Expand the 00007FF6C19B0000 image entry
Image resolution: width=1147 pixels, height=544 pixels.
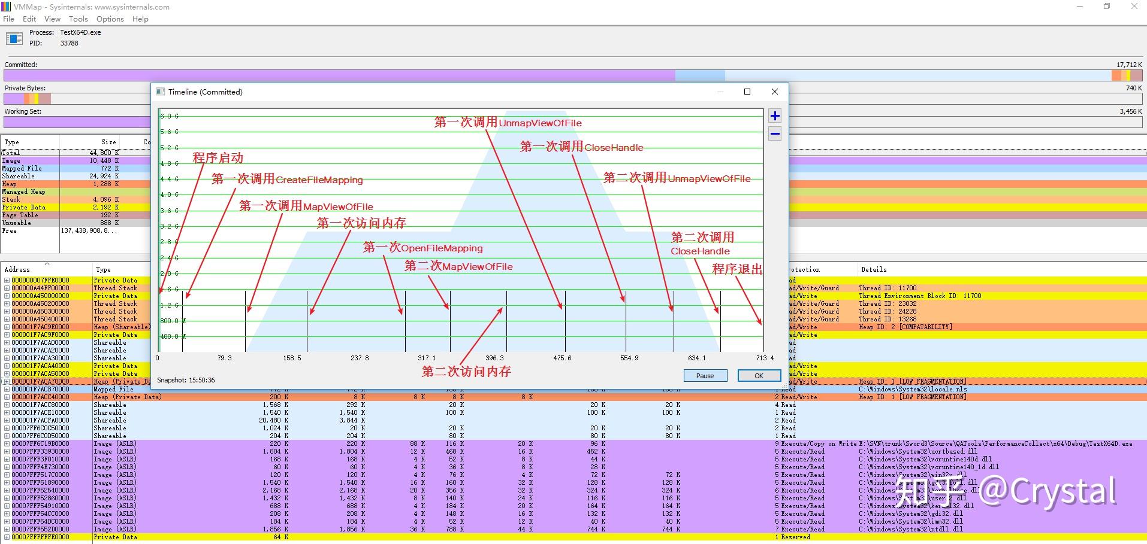click(x=7, y=443)
